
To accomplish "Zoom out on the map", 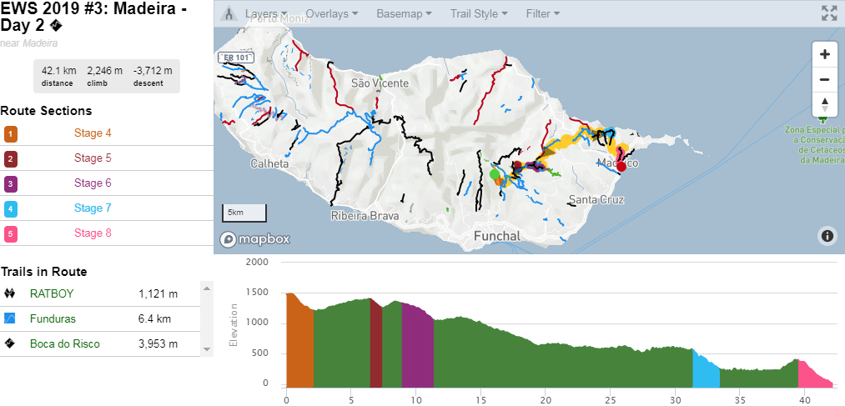I will [824, 79].
